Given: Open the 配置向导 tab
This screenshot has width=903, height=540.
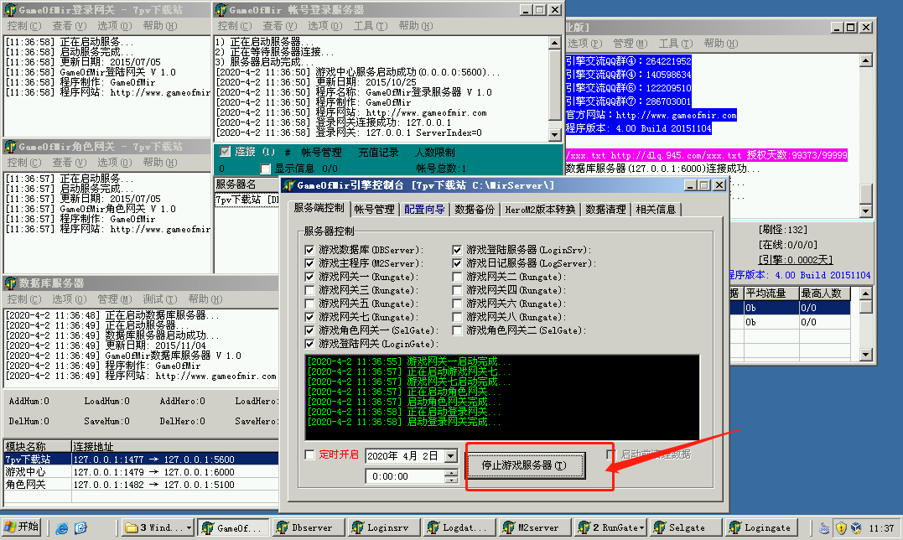Looking at the screenshot, I should [424, 210].
